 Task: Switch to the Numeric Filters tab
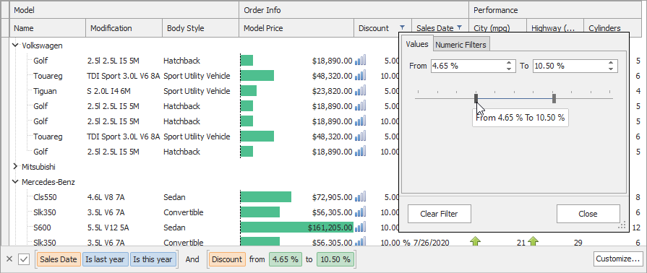coord(461,45)
